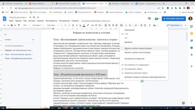Click the Add comment icon in toolbar

[x=96, y=25]
